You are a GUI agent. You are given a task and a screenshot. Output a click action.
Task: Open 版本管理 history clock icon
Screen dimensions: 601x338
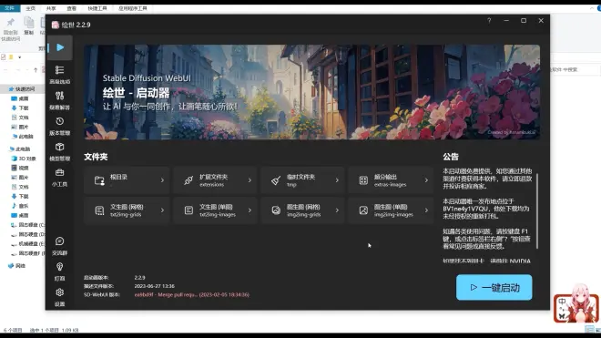(x=59, y=126)
